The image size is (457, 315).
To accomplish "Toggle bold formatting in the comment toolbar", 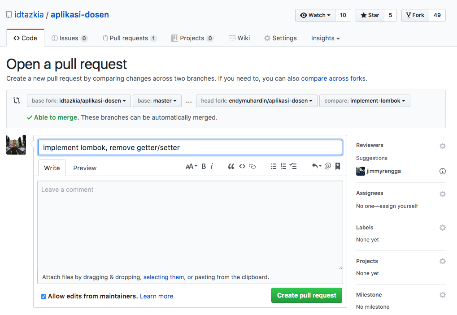I will click(203, 166).
